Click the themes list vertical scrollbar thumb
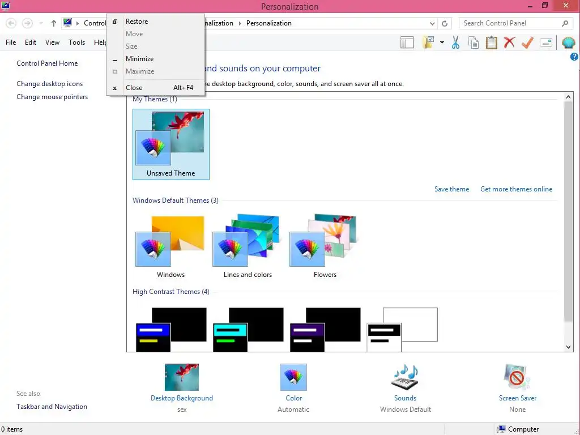 [x=568, y=212]
